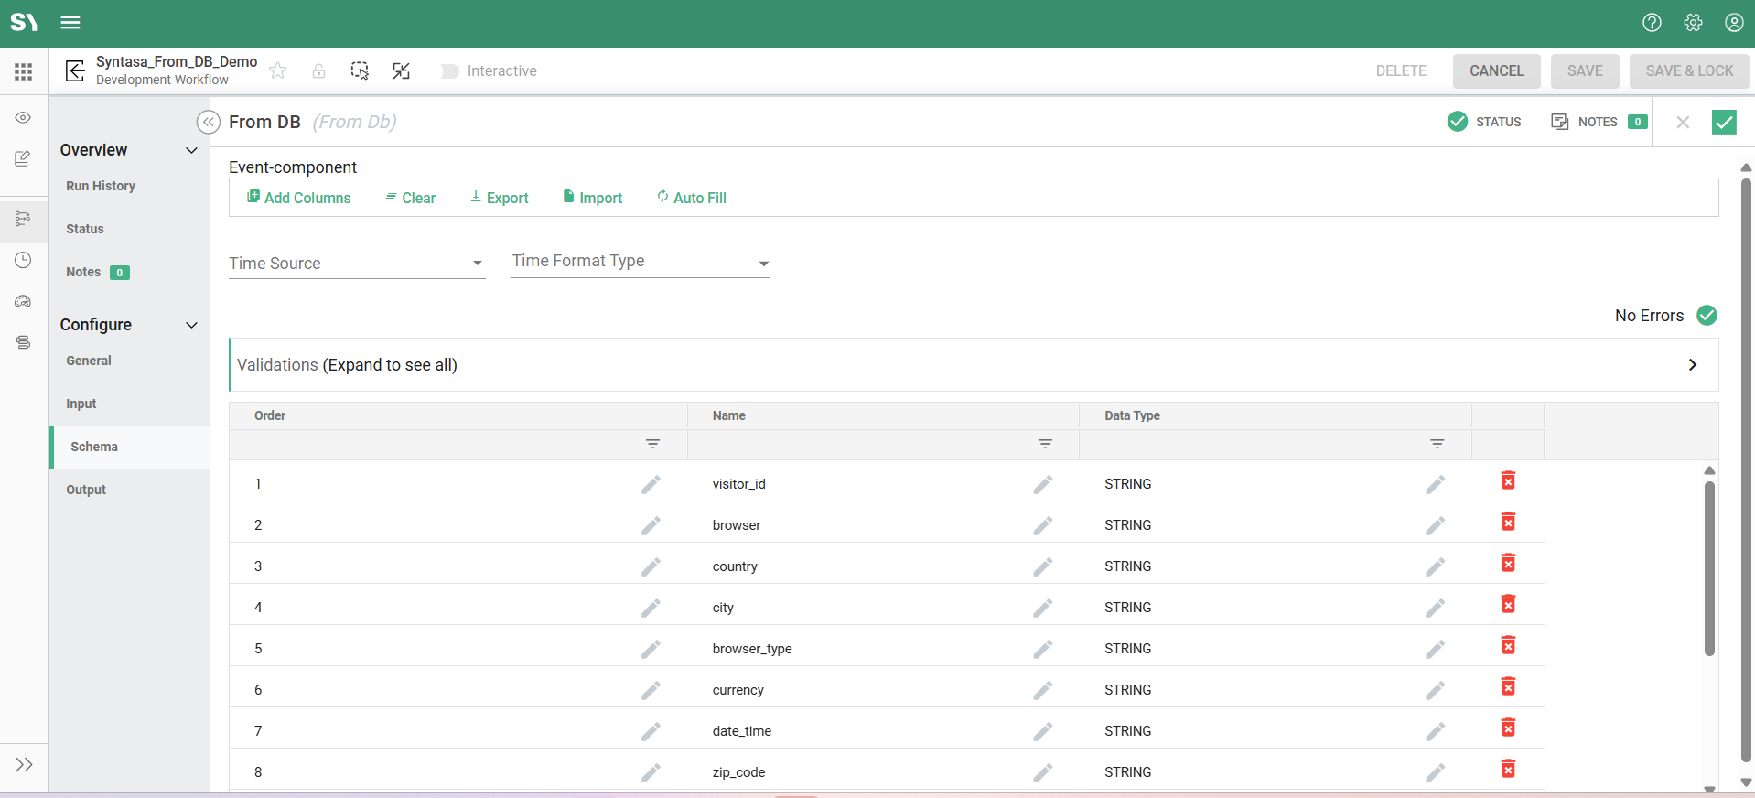
Task: Activate the selection marquee tool icon
Action: click(360, 70)
